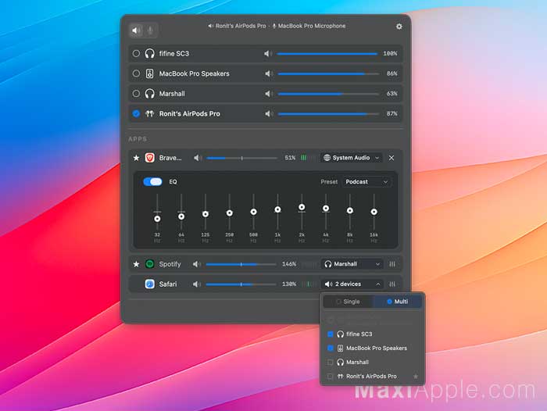Adjust the Marshall volume slider
This screenshot has width=547, height=411.
328,94
